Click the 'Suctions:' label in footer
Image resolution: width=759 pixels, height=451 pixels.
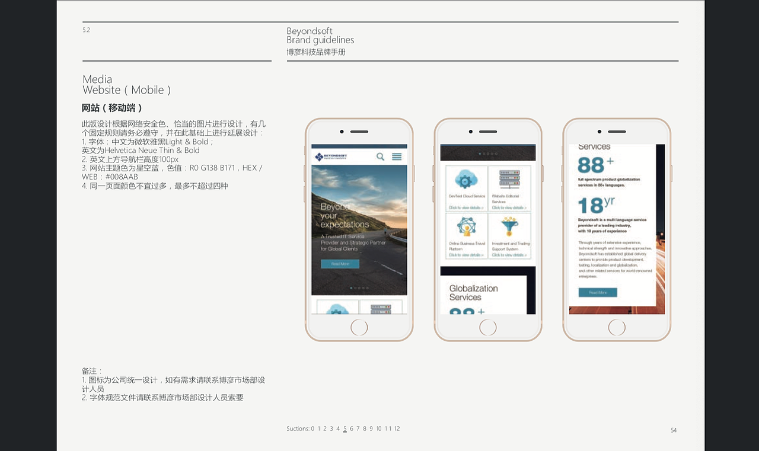tap(298, 428)
